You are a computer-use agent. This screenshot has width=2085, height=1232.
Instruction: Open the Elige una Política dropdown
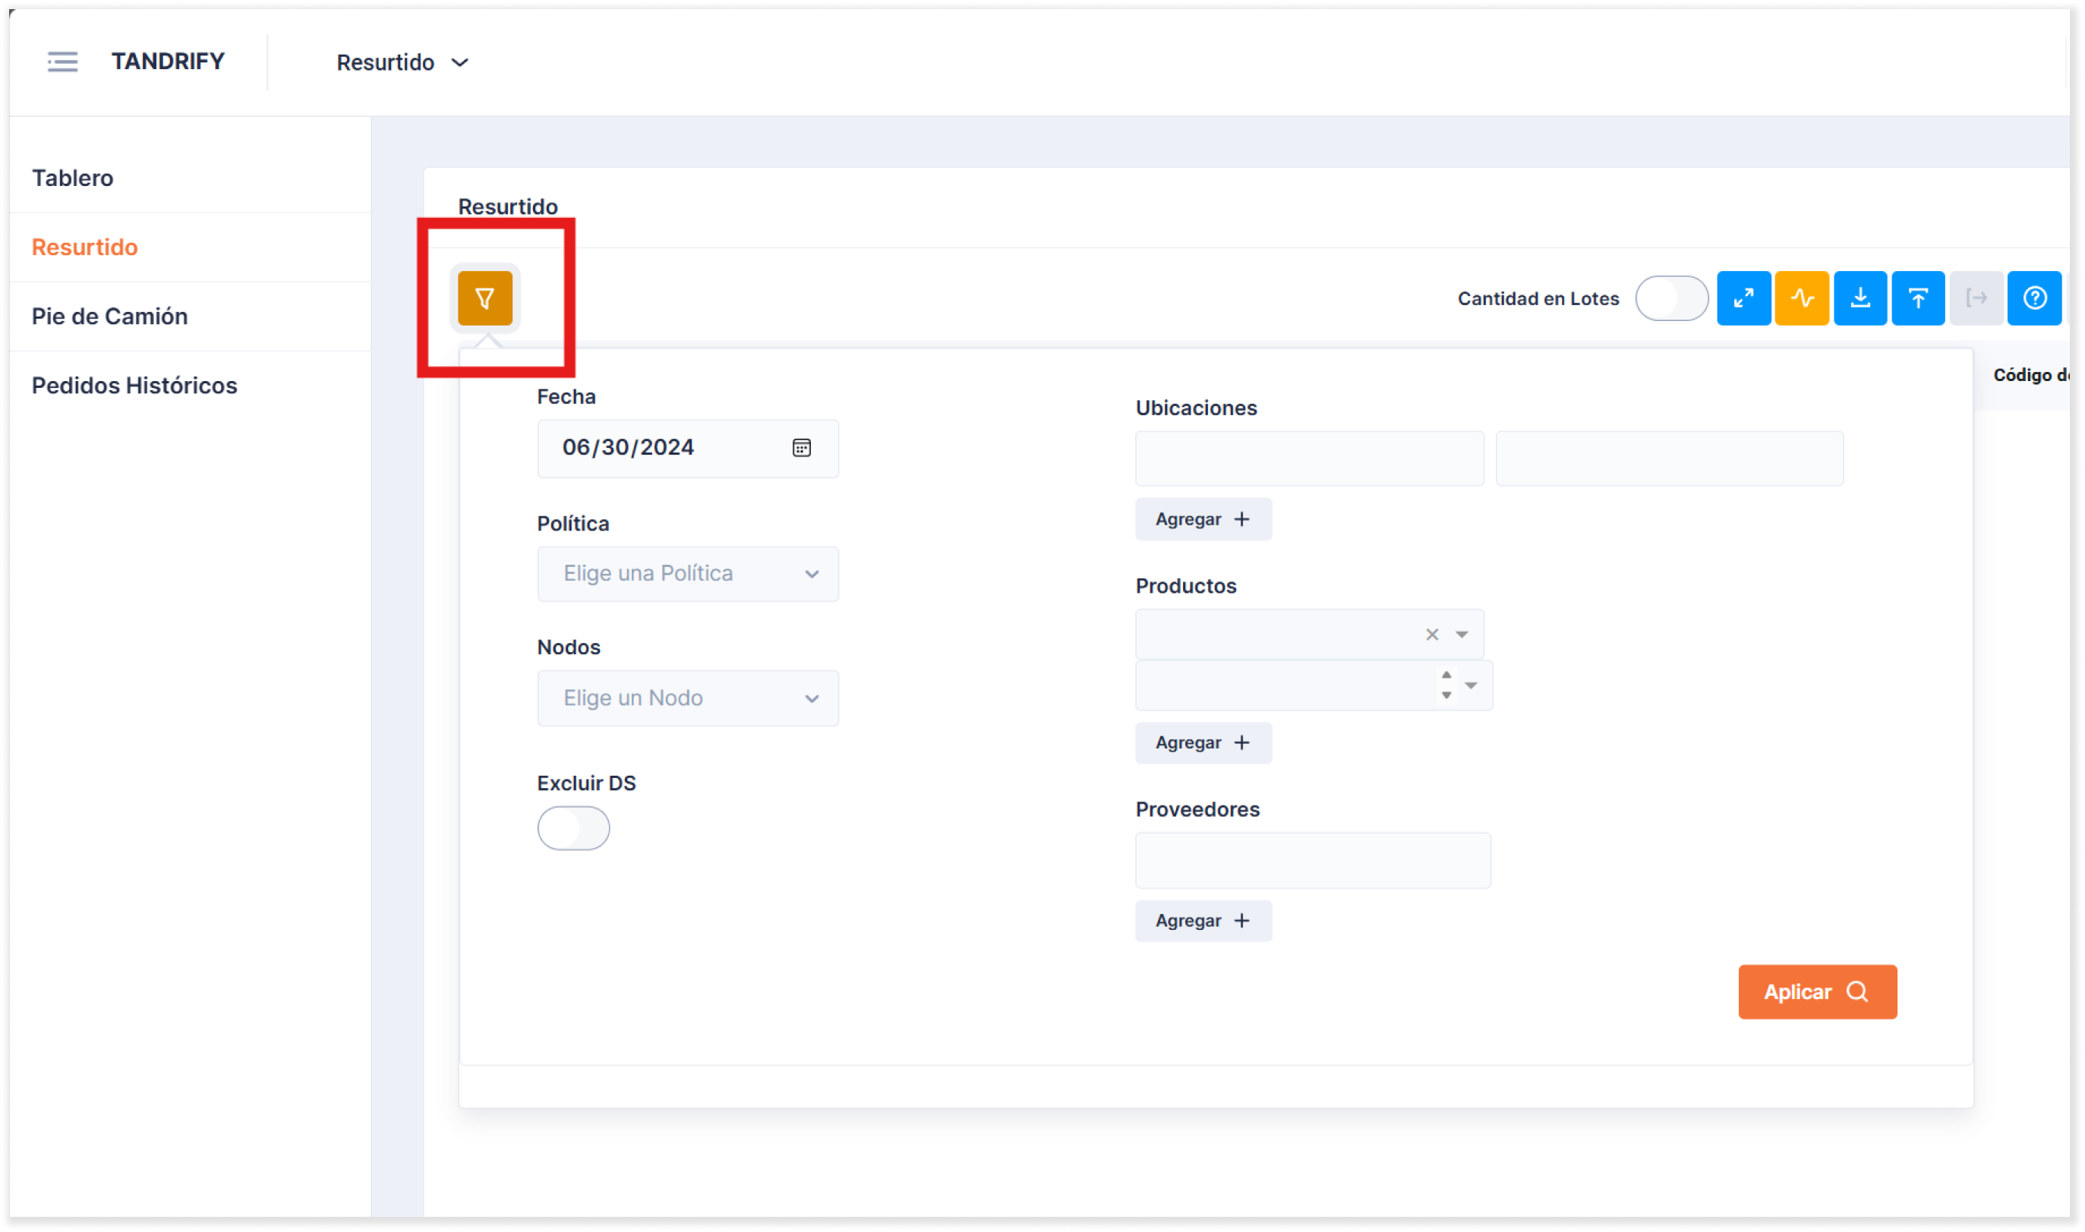point(687,574)
